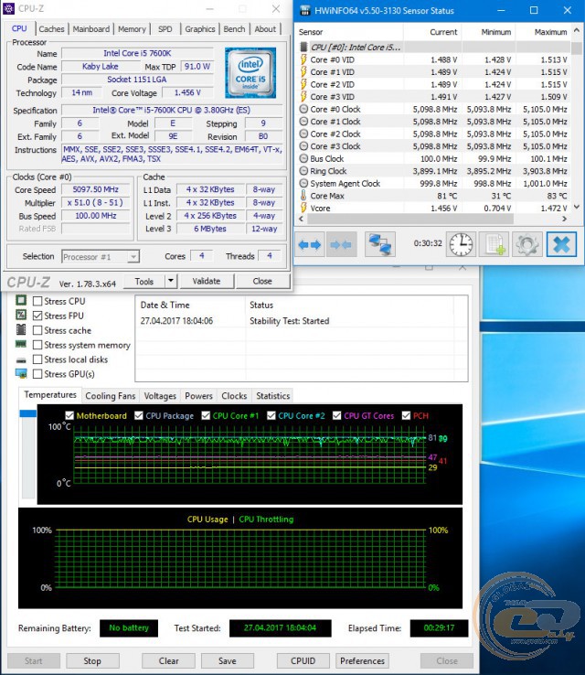Open HWiNFO sensor settings gear icon

coord(526,244)
